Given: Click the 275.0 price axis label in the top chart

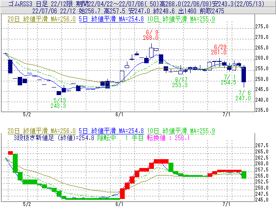Looking at the screenshot, I should click(x=262, y=27).
